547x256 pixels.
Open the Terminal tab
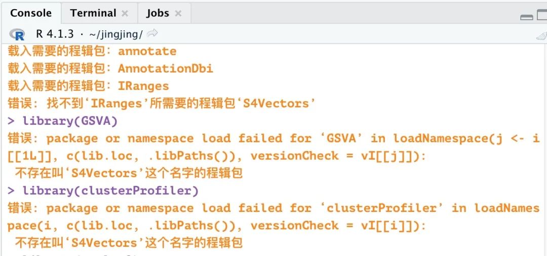pyautogui.click(x=93, y=13)
